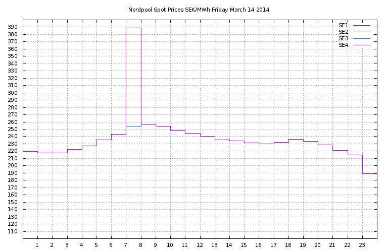Viewport: 388px width, 252px height.
Task: Select the 200 y-axis label
Action: pyautogui.click(x=13, y=166)
